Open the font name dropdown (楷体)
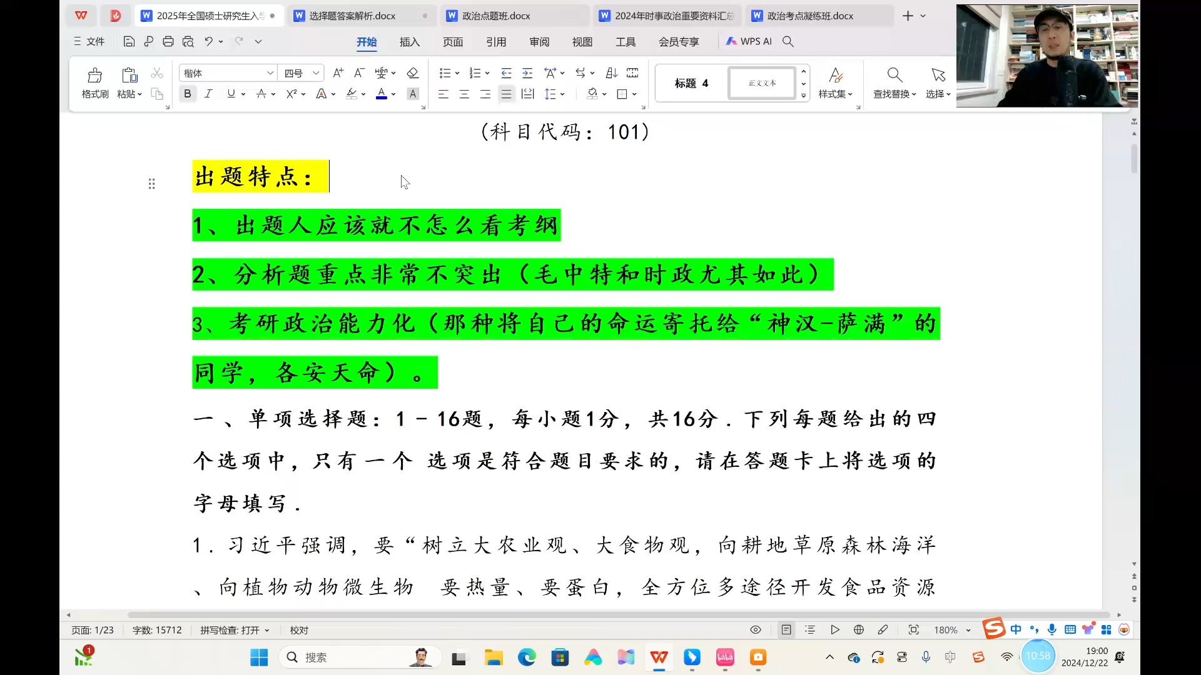This screenshot has height=675, width=1201. point(270,73)
